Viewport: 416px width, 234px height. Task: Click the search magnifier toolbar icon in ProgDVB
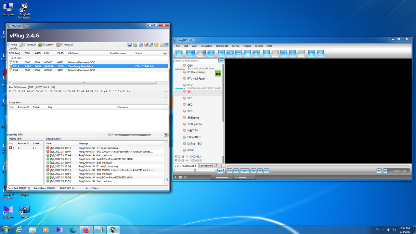coord(211,54)
